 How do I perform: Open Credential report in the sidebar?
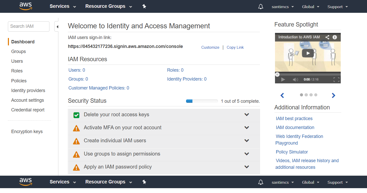[28, 110]
